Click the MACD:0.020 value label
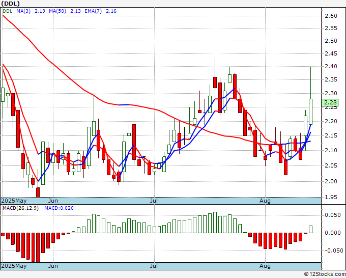Viewport: 346px width, 278px height. (59, 208)
